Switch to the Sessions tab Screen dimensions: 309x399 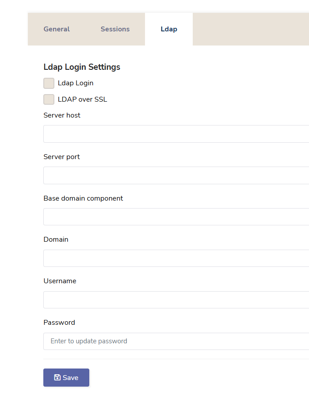[x=115, y=29]
